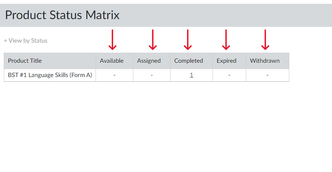Click the red arrow above Withdrawn
Viewport: 332px width, 172px height.
click(265, 40)
